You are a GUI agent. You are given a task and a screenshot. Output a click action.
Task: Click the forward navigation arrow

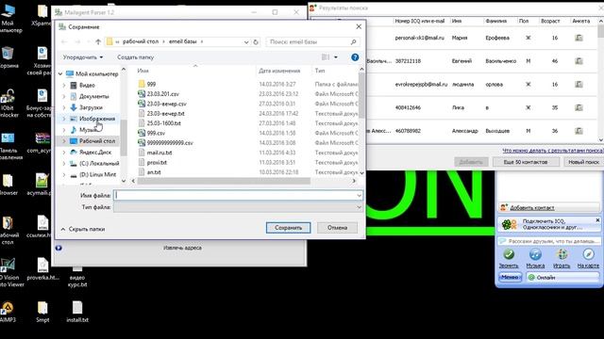click(77, 41)
